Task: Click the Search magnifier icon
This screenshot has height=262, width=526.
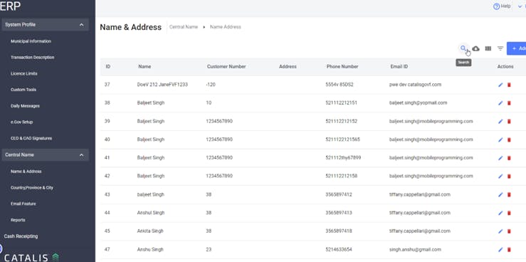Action: click(x=463, y=48)
